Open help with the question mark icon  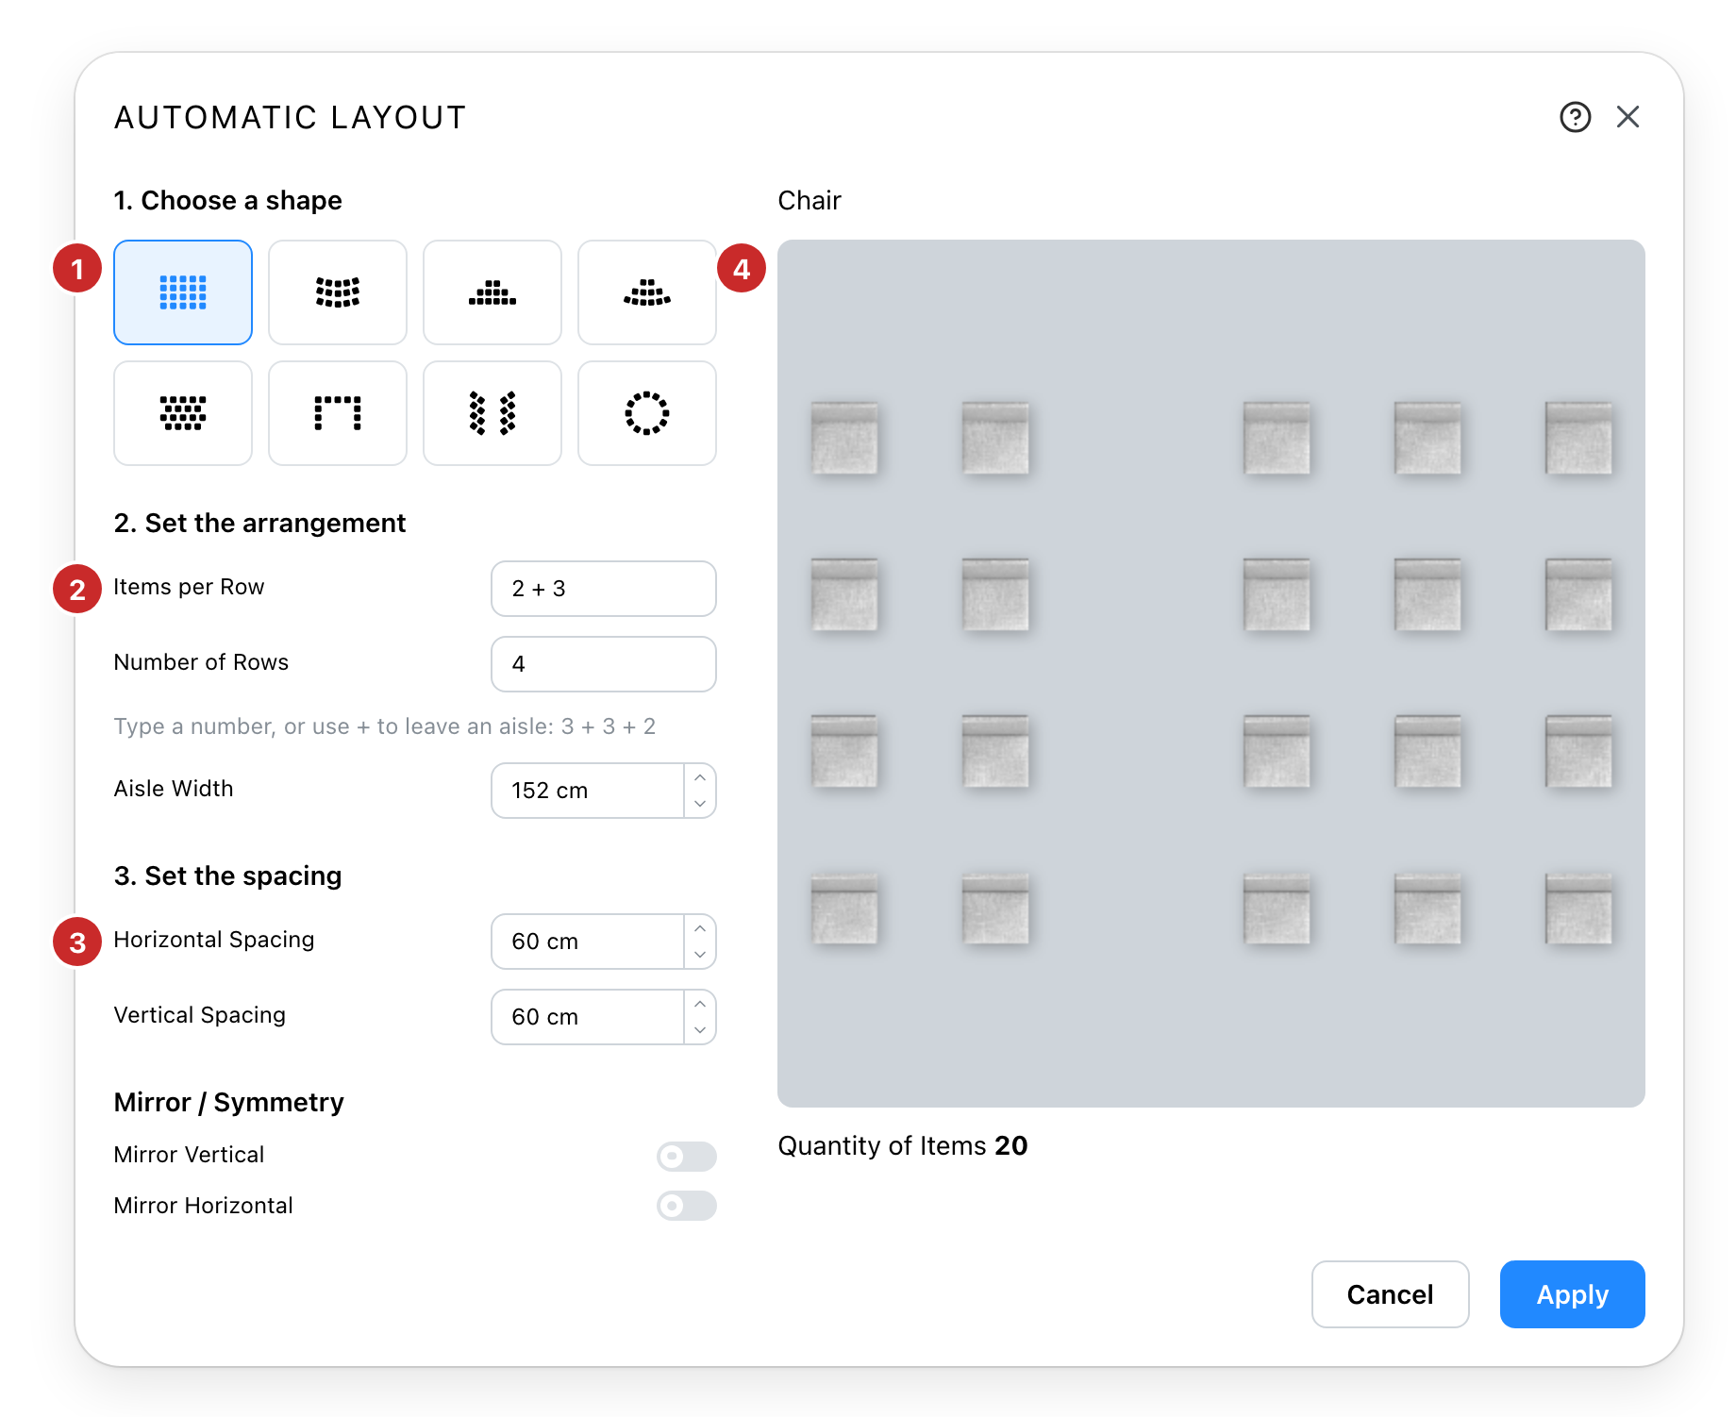point(1575,117)
